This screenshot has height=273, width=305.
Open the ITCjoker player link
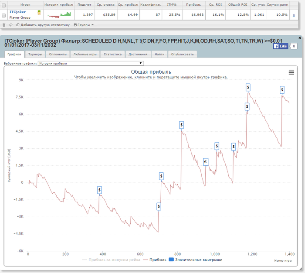click(18, 12)
